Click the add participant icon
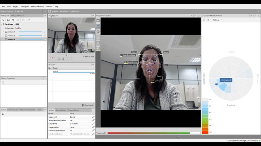The width and height of the screenshot is (261, 146). click(x=3, y=20)
